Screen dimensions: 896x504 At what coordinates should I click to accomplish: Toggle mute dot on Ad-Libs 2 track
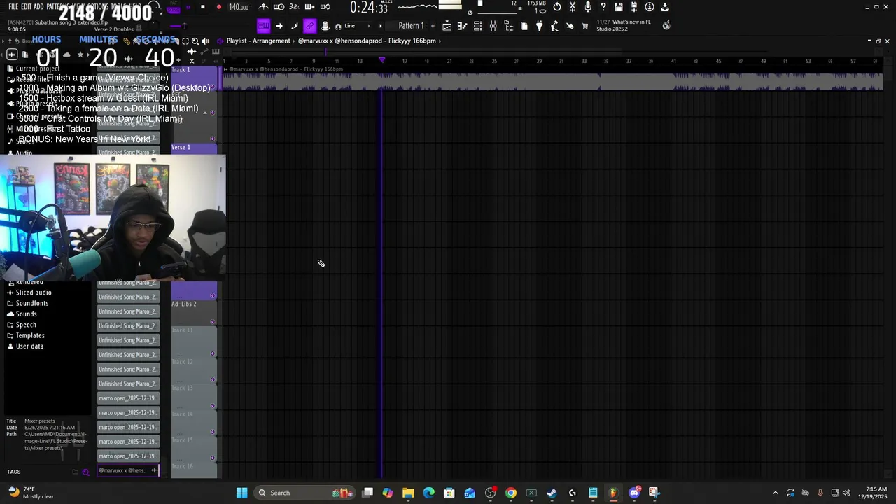click(213, 322)
